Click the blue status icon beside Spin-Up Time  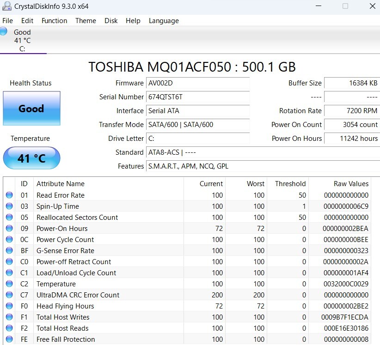pyautogui.click(x=10, y=206)
